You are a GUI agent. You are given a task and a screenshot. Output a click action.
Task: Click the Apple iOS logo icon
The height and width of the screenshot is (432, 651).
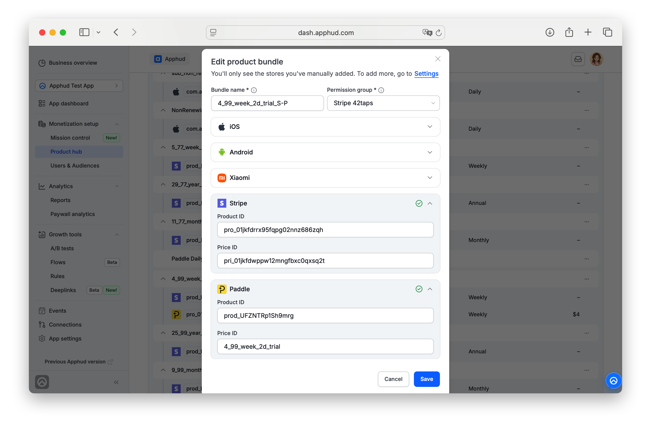[221, 127]
